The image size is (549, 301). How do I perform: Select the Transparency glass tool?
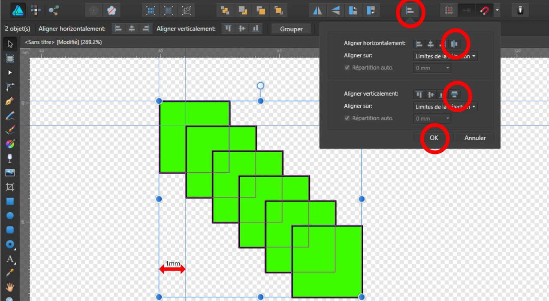10,159
